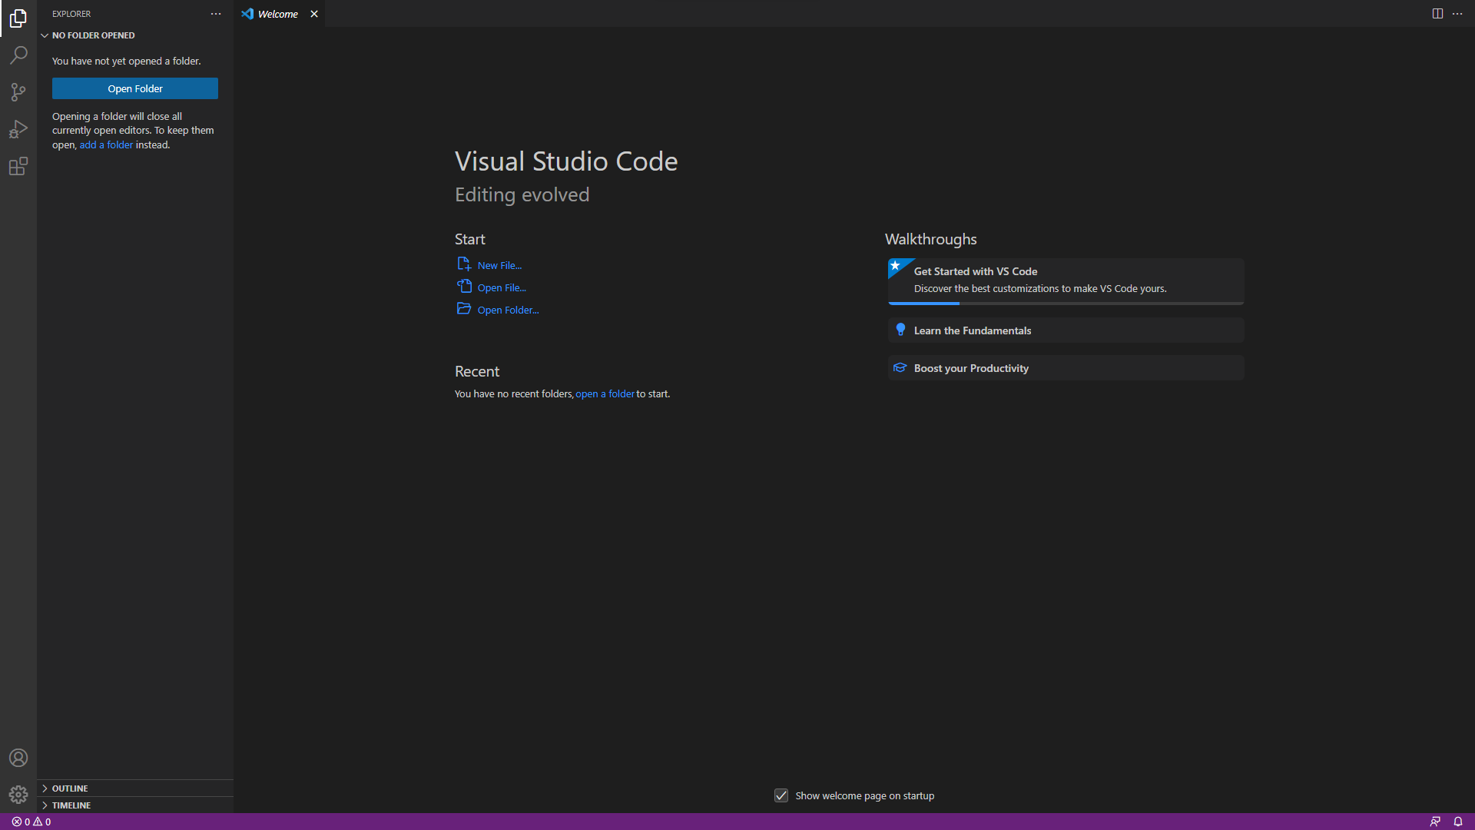
Task: Open the notifications bell in status bar
Action: [1458, 822]
